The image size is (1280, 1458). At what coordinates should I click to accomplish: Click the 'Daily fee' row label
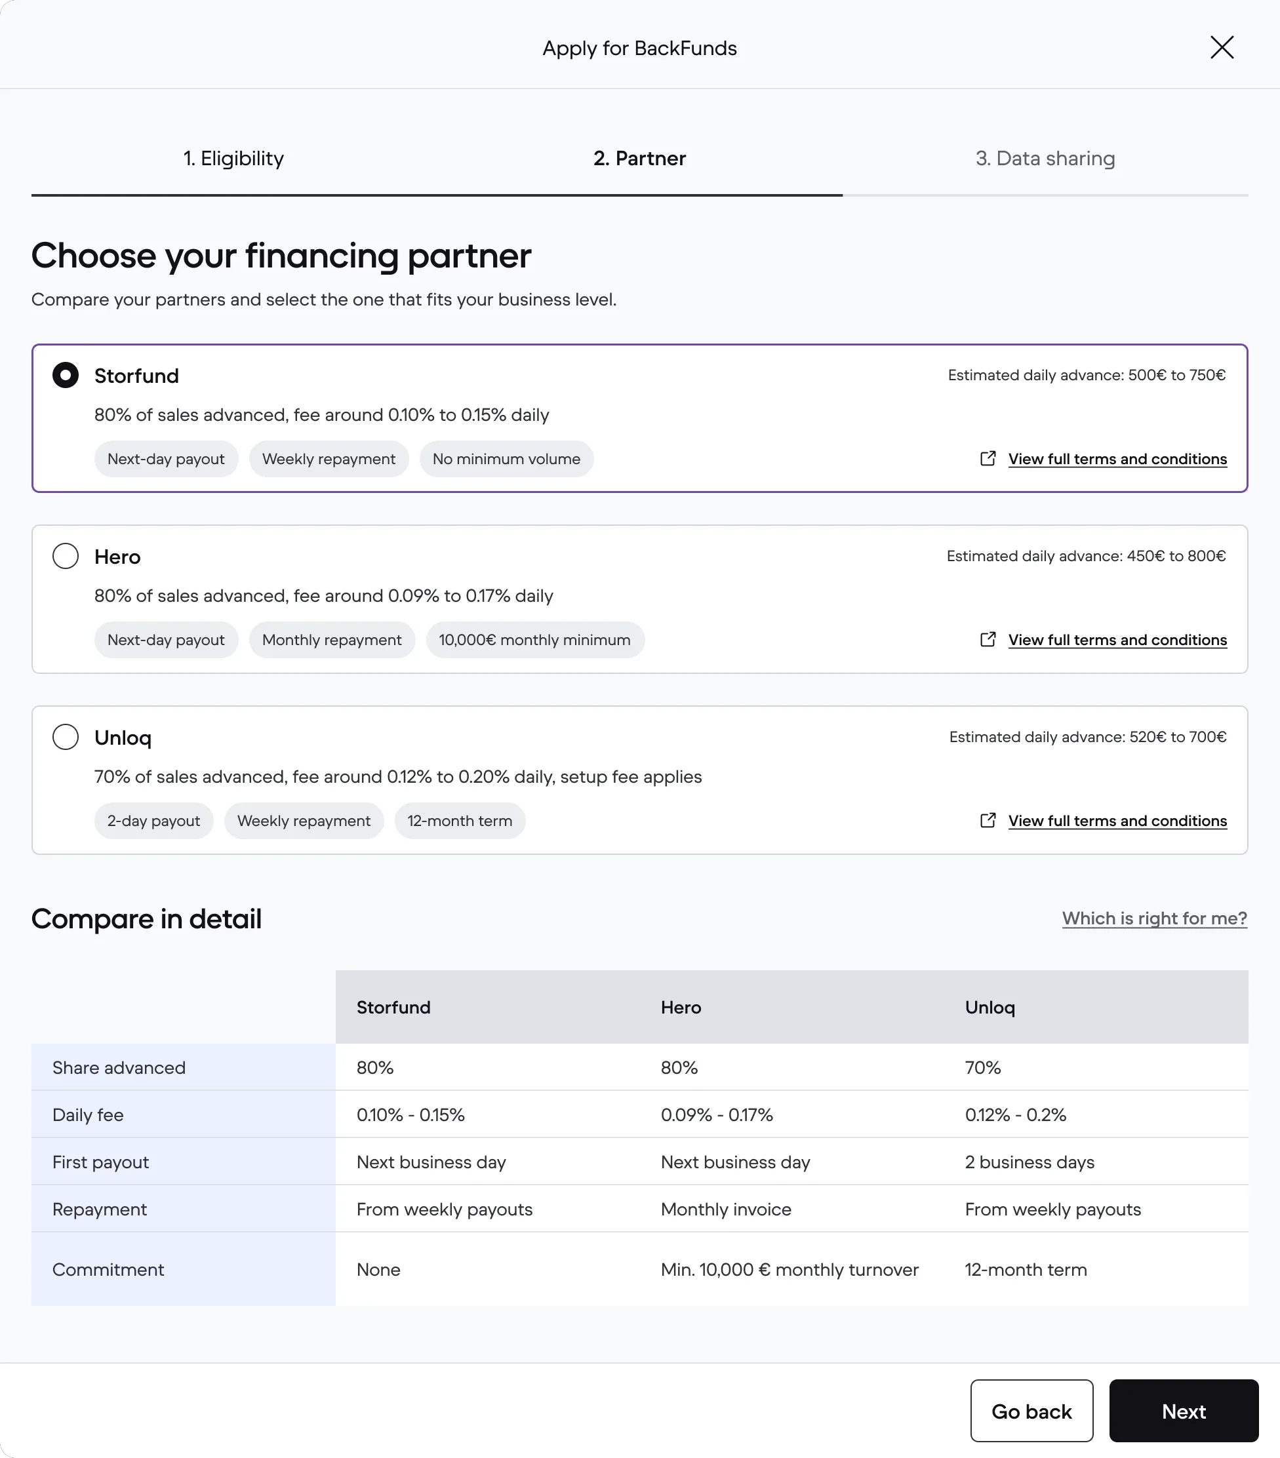88,1115
